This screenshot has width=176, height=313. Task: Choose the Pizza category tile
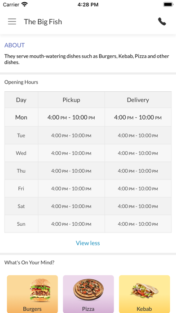(88, 294)
